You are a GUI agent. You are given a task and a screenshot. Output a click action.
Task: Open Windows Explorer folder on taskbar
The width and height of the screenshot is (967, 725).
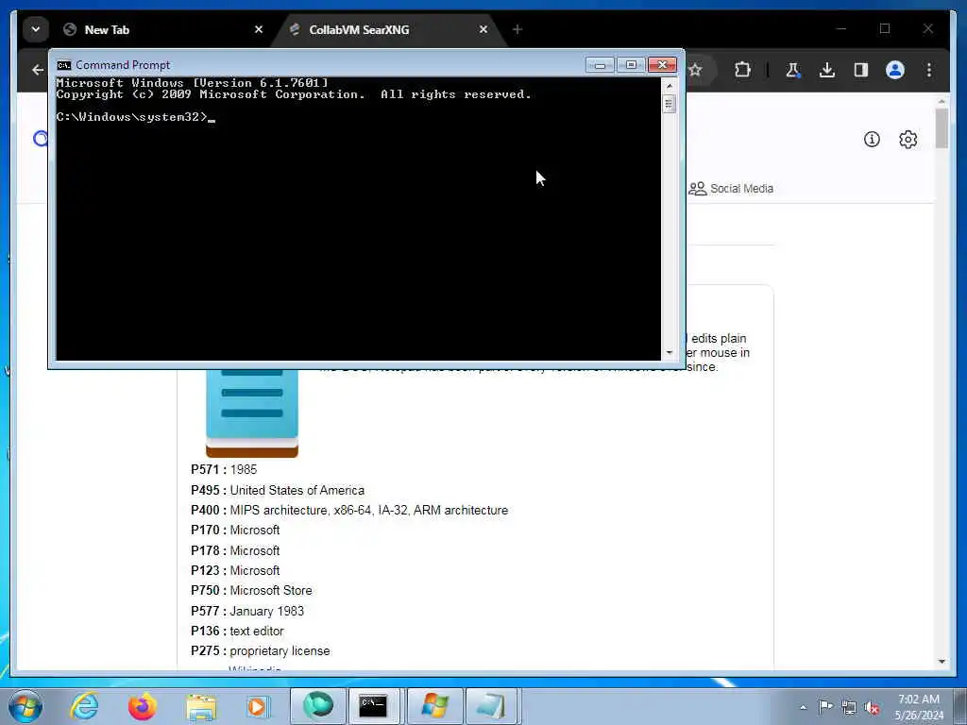click(x=201, y=707)
